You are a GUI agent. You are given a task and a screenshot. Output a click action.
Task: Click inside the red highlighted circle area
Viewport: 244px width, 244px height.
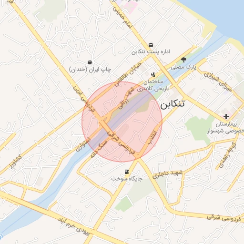click(x=122, y=122)
